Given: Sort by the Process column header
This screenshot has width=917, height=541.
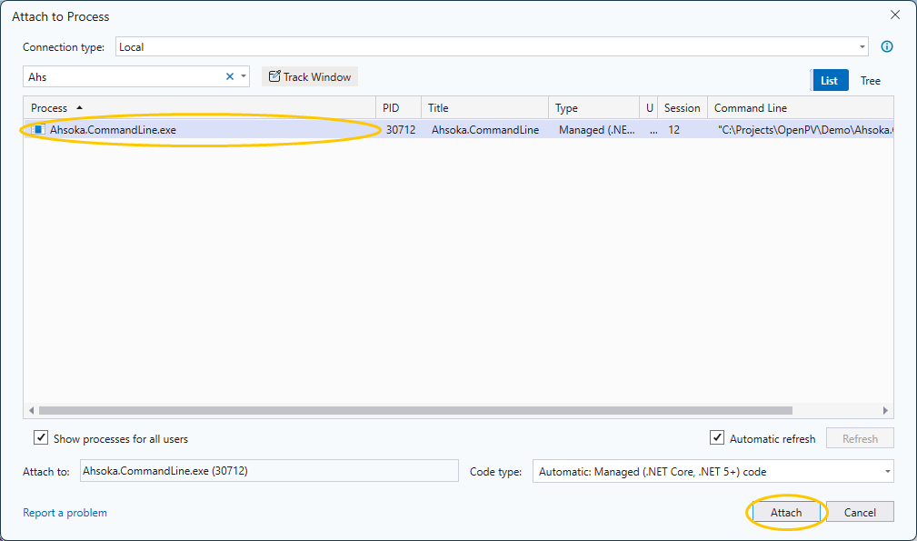Looking at the screenshot, I should pos(199,108).
